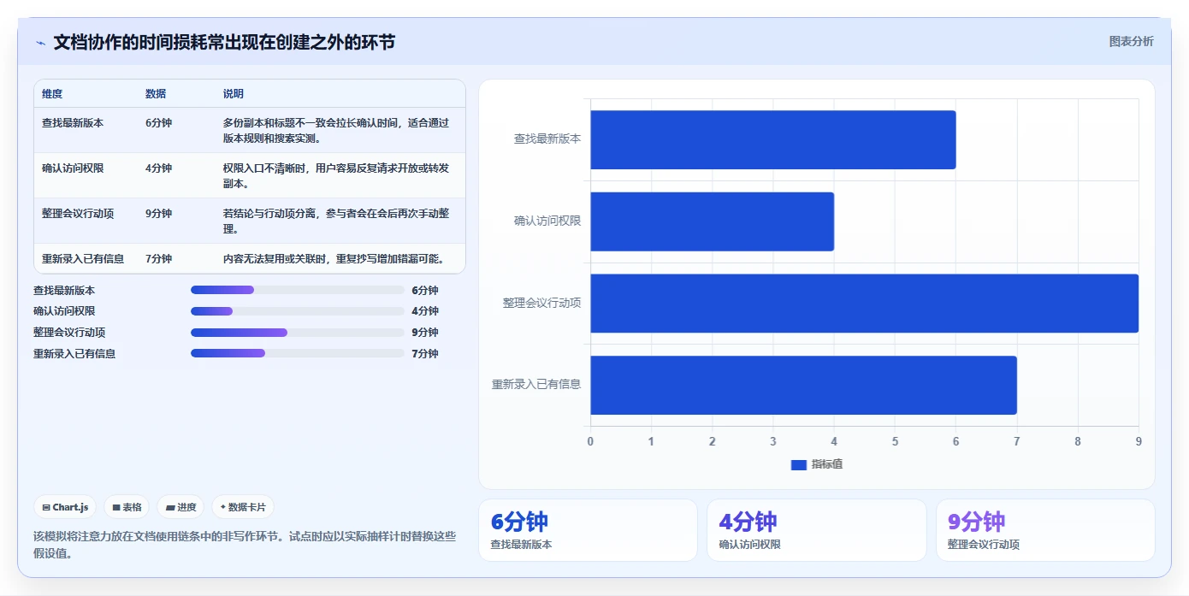
Task: Click the 重新录入已有信息 y-axis chart label
Action: 536,385
